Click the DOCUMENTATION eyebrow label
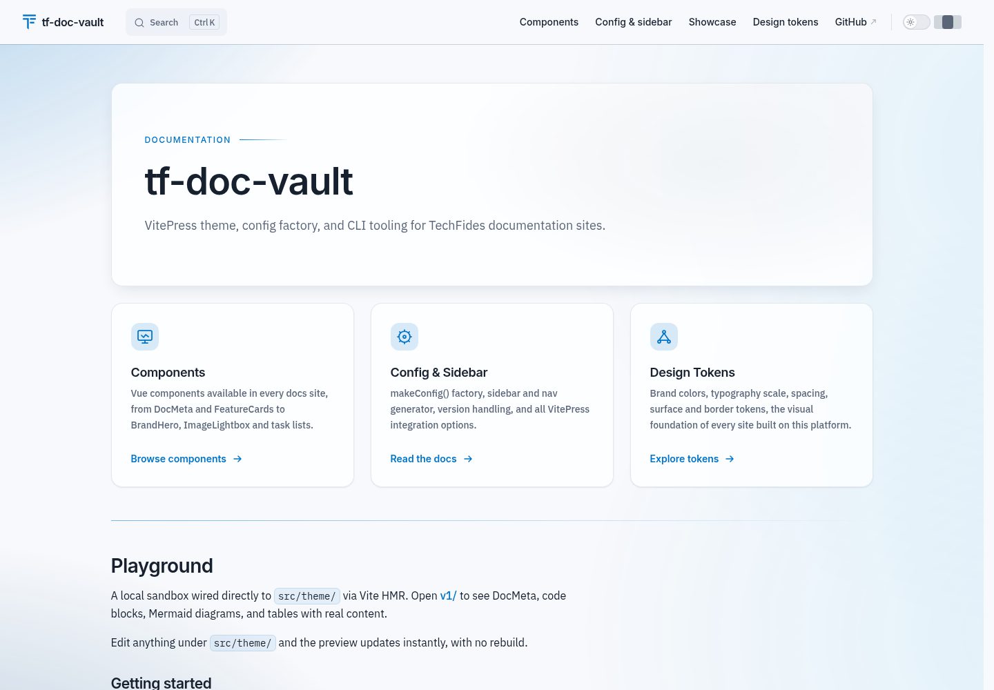The width and height of the screenshot is (994, 690). (188, 140)
